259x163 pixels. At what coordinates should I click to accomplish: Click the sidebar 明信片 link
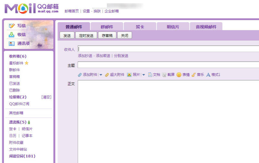coord(27,129)
